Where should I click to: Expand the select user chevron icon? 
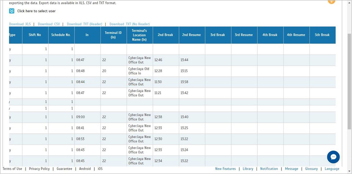tap(12, 11)
